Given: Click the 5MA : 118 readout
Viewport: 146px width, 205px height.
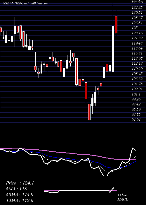Looking at the screenshot, I should coord(16,189).
